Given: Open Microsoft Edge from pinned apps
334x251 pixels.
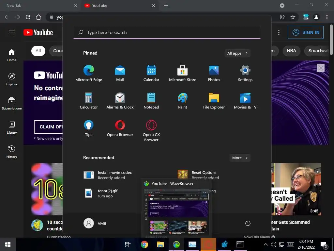Looking at the screenshot, I should (x=89, y=73).
